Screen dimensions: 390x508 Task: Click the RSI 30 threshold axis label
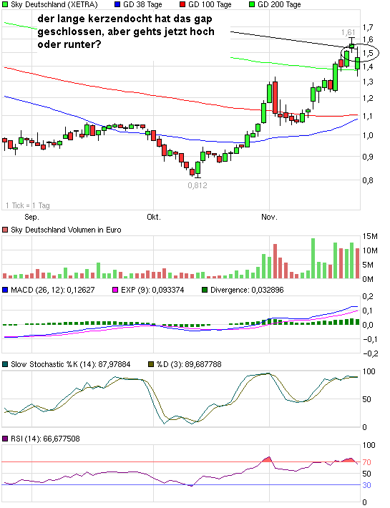[x=366, y=485]
